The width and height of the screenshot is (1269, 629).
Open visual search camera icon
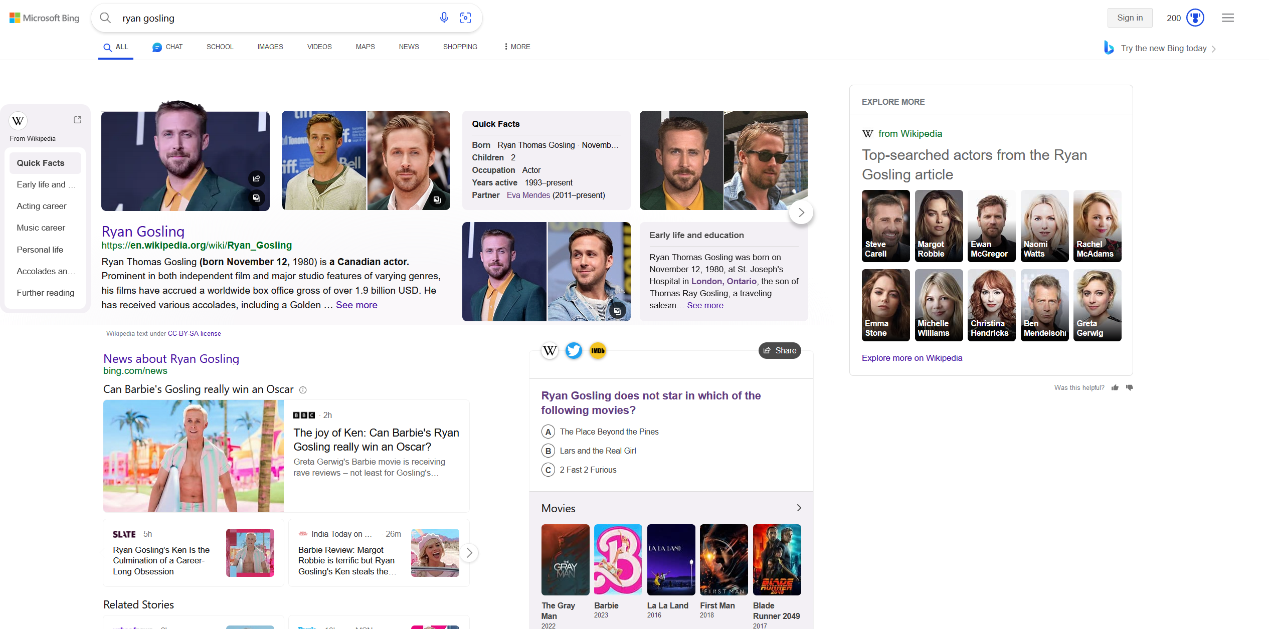[x=465, y=18]
